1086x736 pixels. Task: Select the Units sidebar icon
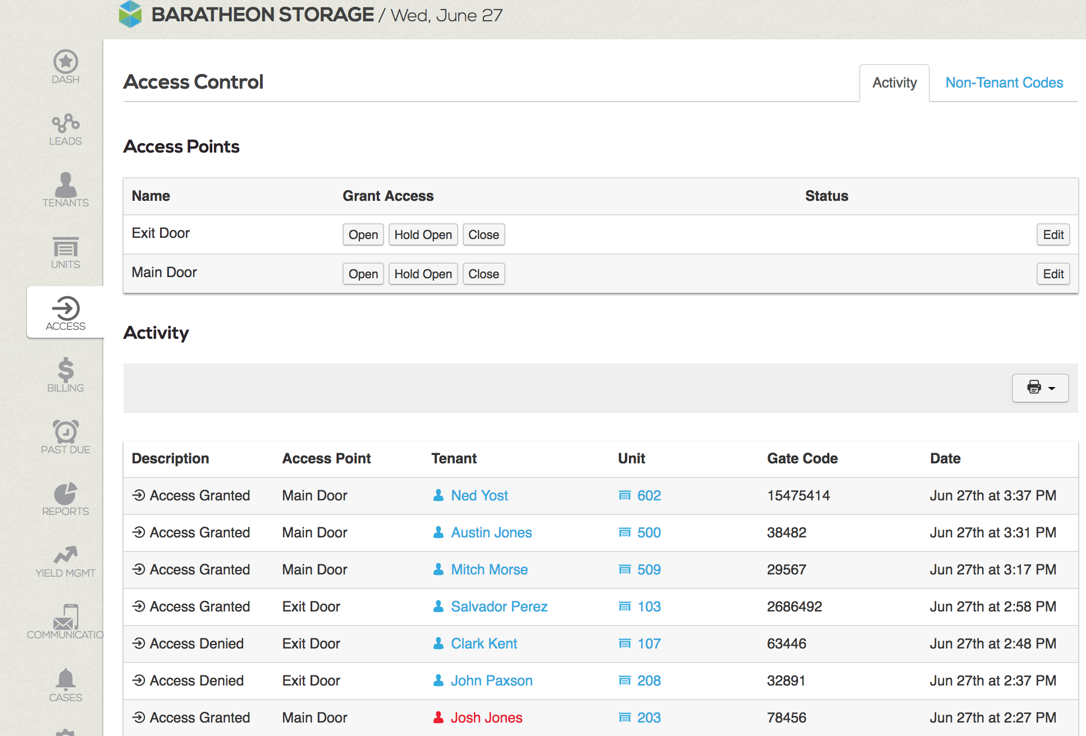pos(65,252)
